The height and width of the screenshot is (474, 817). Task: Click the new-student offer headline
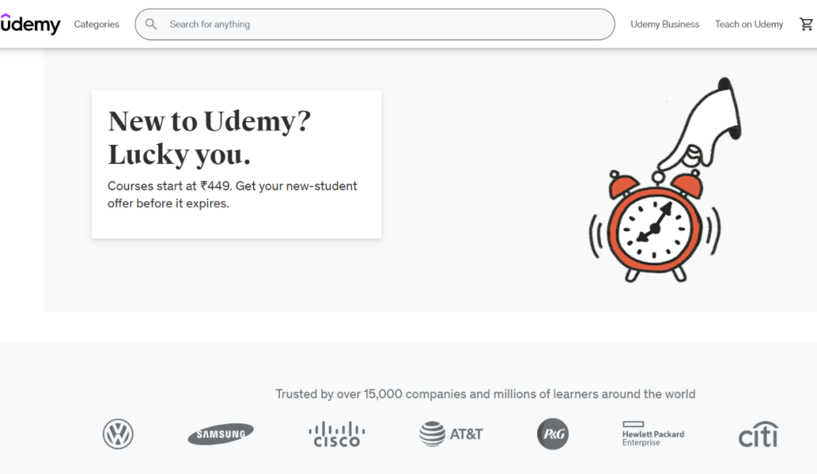click(208, 137)
